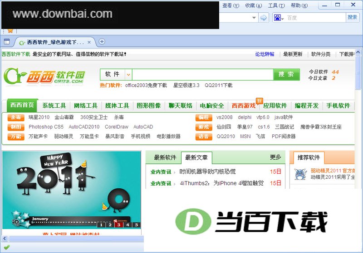363x253 pixels.
Task: Close the 西西软件 tab
Action: pos(89,42)
